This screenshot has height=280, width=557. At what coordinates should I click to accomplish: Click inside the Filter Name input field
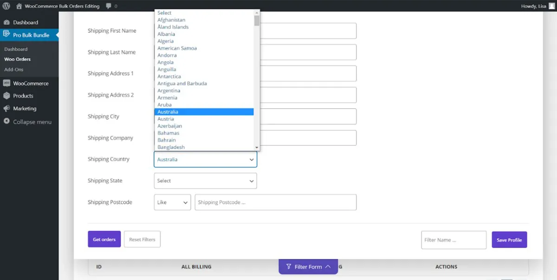point(453,240)
